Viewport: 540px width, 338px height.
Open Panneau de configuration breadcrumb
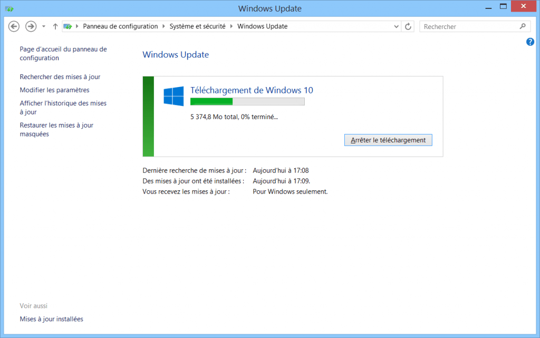click(x=120, y=26)
